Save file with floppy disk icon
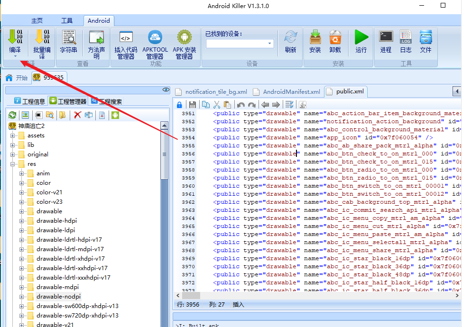The width and height of the screenshot is (462, 327). tap(193, 104)
